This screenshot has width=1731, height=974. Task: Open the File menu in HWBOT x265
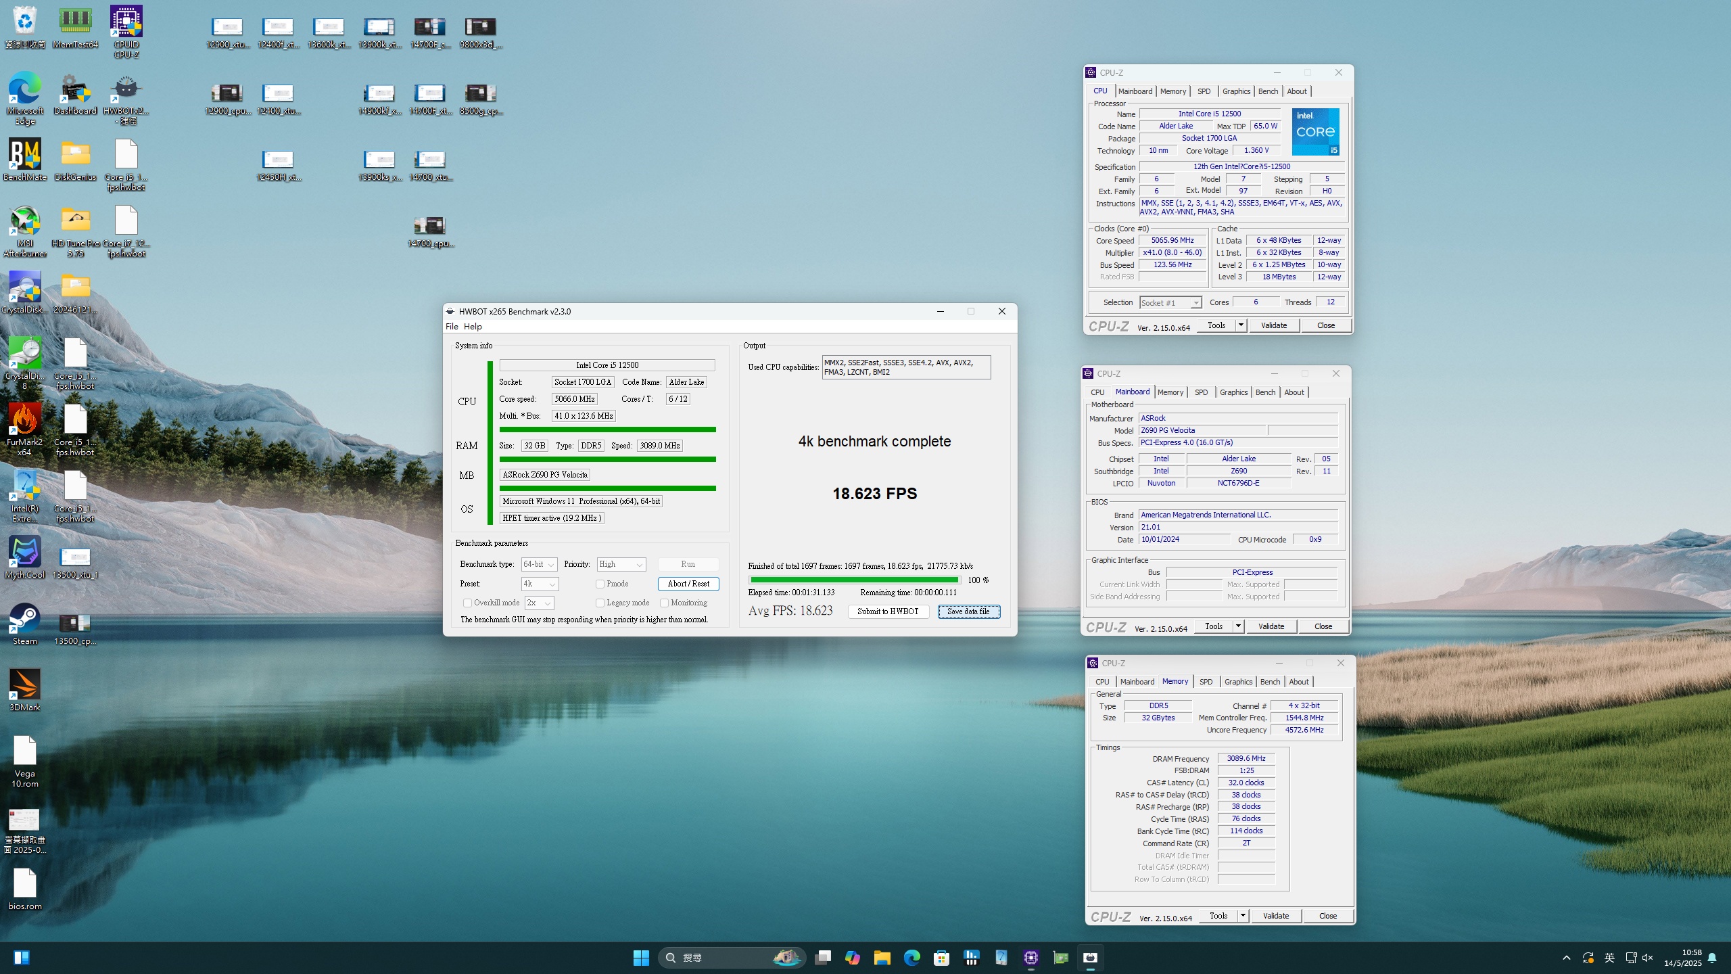tap(452, 327)
